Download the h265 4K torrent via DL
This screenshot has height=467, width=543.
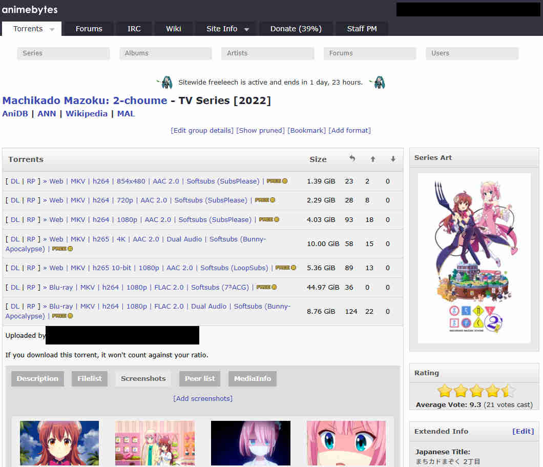(15, 239)
